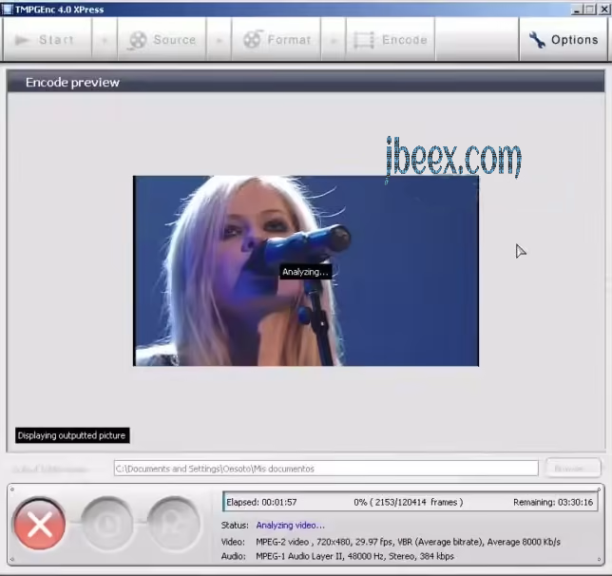The width and height of the screenshot is (612, 576).
Task: Open the Source stage
Action: 162,39
